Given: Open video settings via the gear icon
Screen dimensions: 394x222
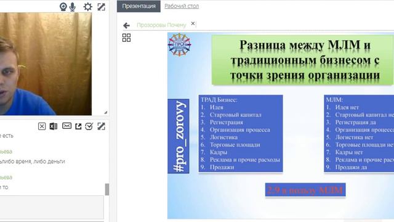Looking at the screenshot, I should click(87, 7).
